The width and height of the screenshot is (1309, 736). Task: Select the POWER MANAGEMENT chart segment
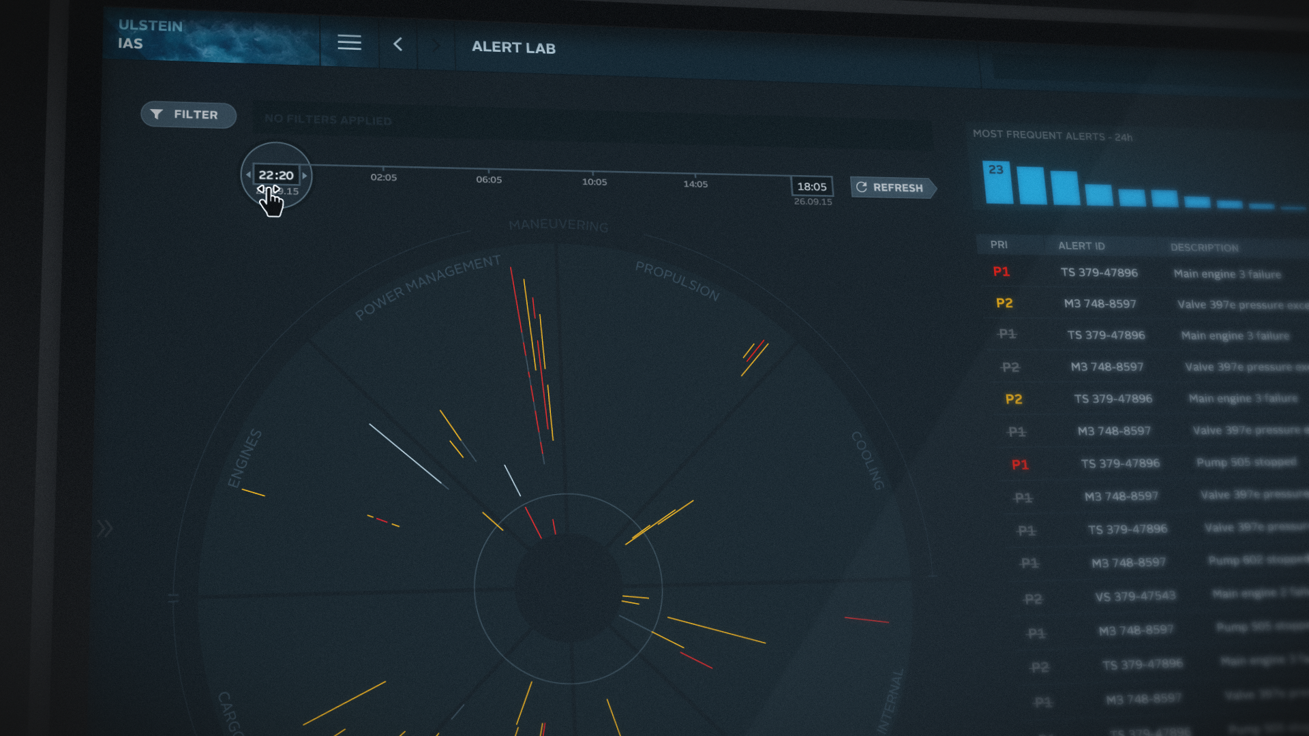click(x=427, y=287)
